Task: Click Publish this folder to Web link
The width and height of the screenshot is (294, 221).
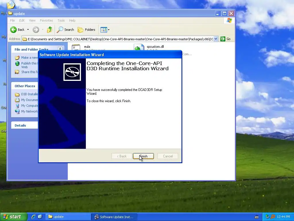Action: coord(30,65)
